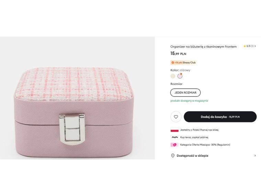Click the pink offer tag icon
Screen dimensions: 261x196
[174, 145]
